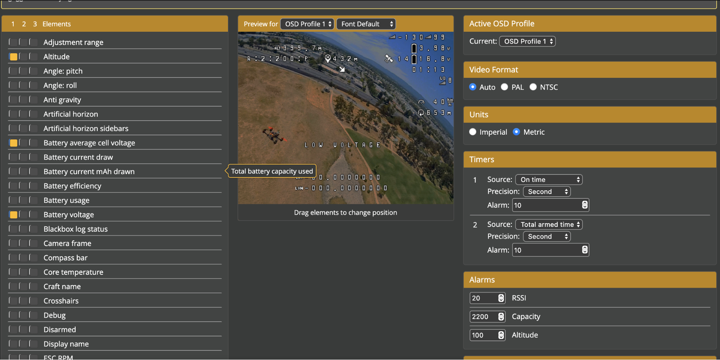This screenshot has height=360, width=720.
Task: Click the home direction arrow in preview
Action: [342, 69]
